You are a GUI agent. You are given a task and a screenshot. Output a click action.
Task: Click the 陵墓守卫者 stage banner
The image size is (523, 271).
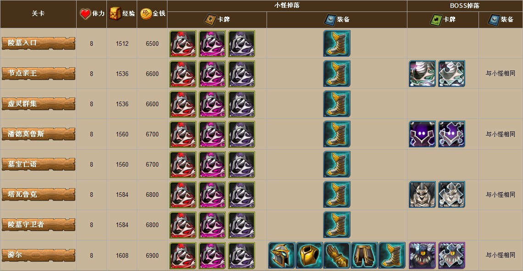click(x=39, y=225)
